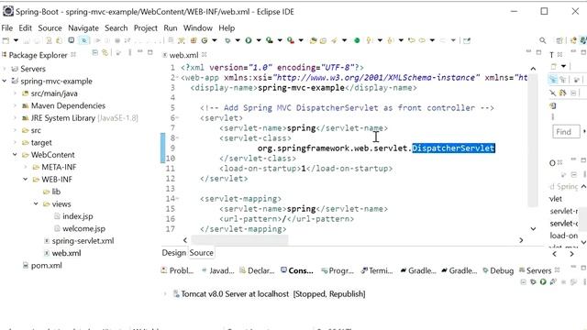
Task: Select index.jsp in Package Explorer
Action: 77,216
